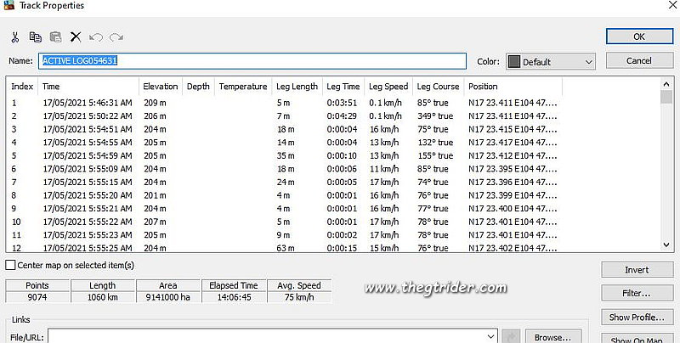Screen dimensions: 680x343
Task: Sort track points by Elevation column
Action: point(160,87)
